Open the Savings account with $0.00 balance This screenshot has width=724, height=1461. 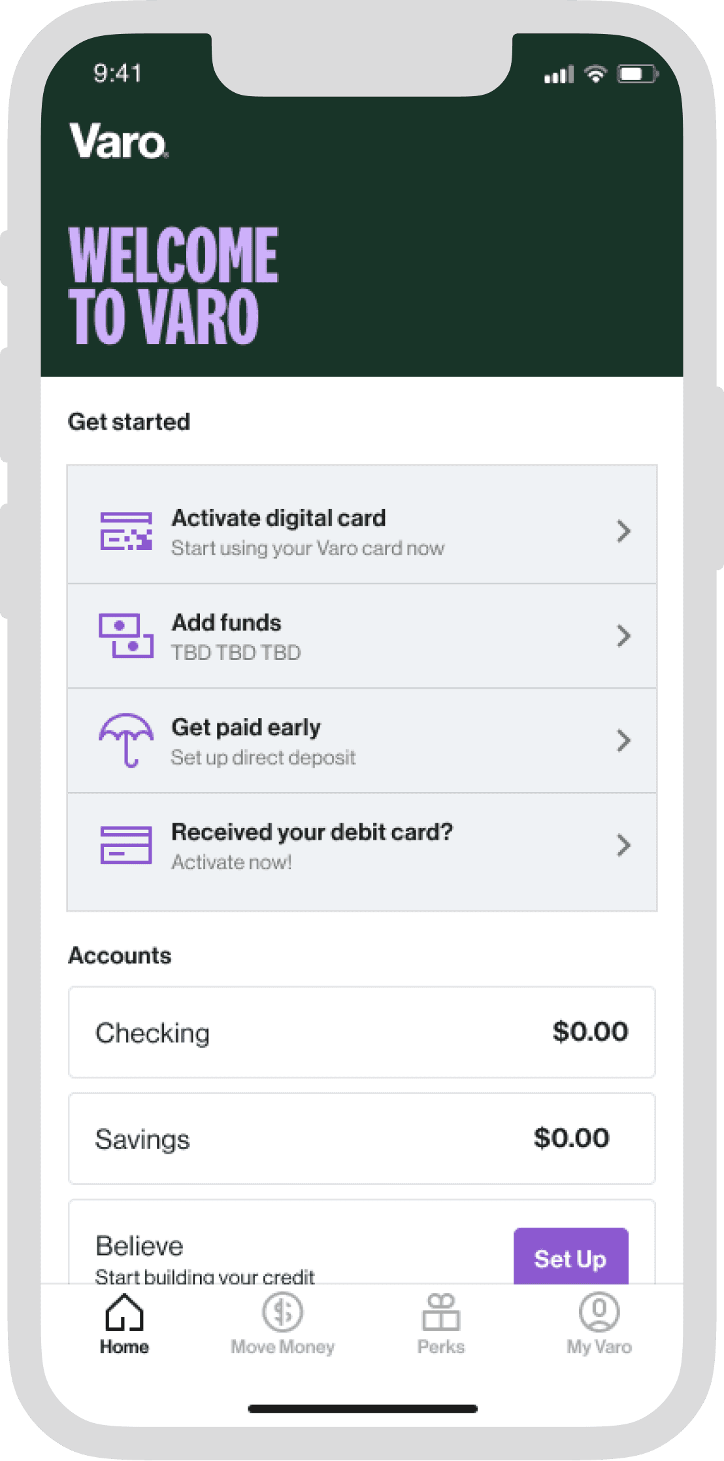[362, 1138]
